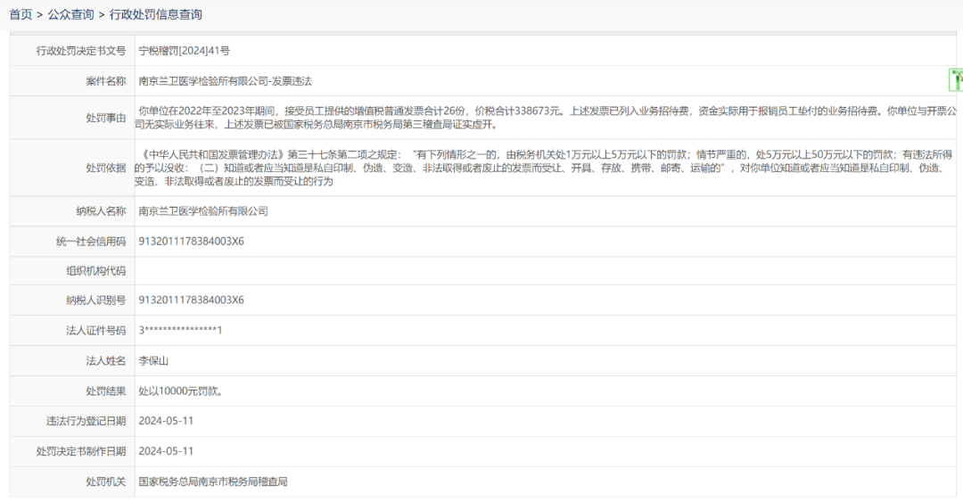963x502 pixels.
Task: Click the 组织机构代码 label
Action: [x=95, y=271]
